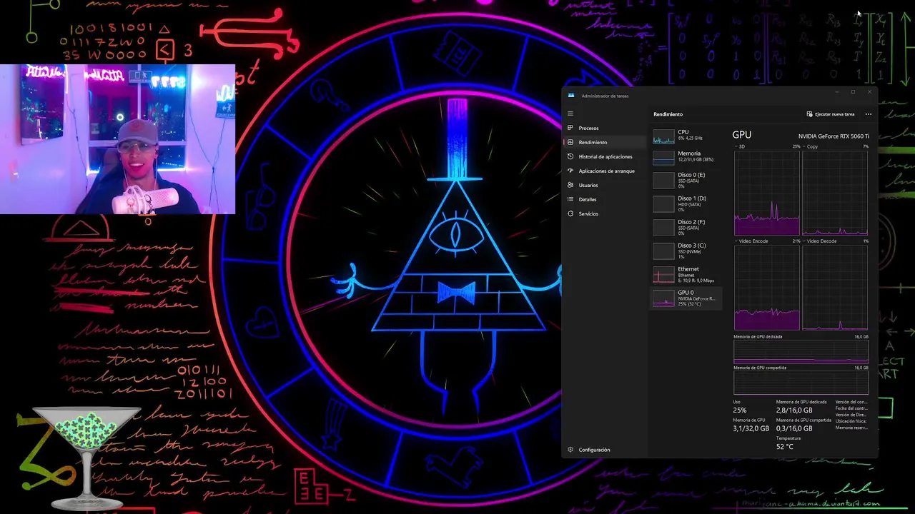This screenshot has height=514, width=915.
Task: Click the Rendimiento page heading
Action: click(x=668, y=114)
